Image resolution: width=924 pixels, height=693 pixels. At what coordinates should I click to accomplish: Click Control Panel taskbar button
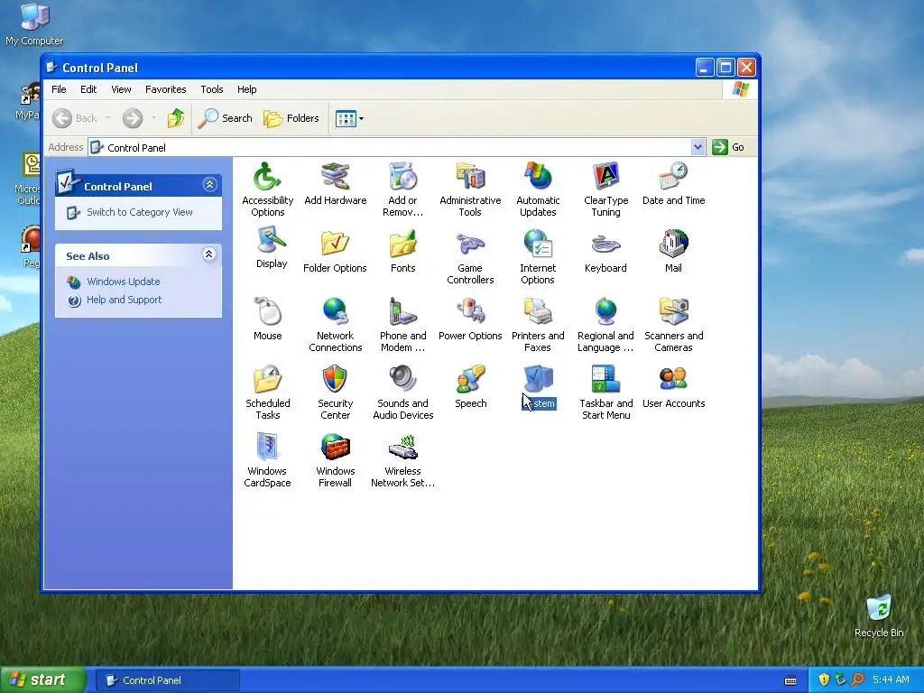tap(168, 680)
